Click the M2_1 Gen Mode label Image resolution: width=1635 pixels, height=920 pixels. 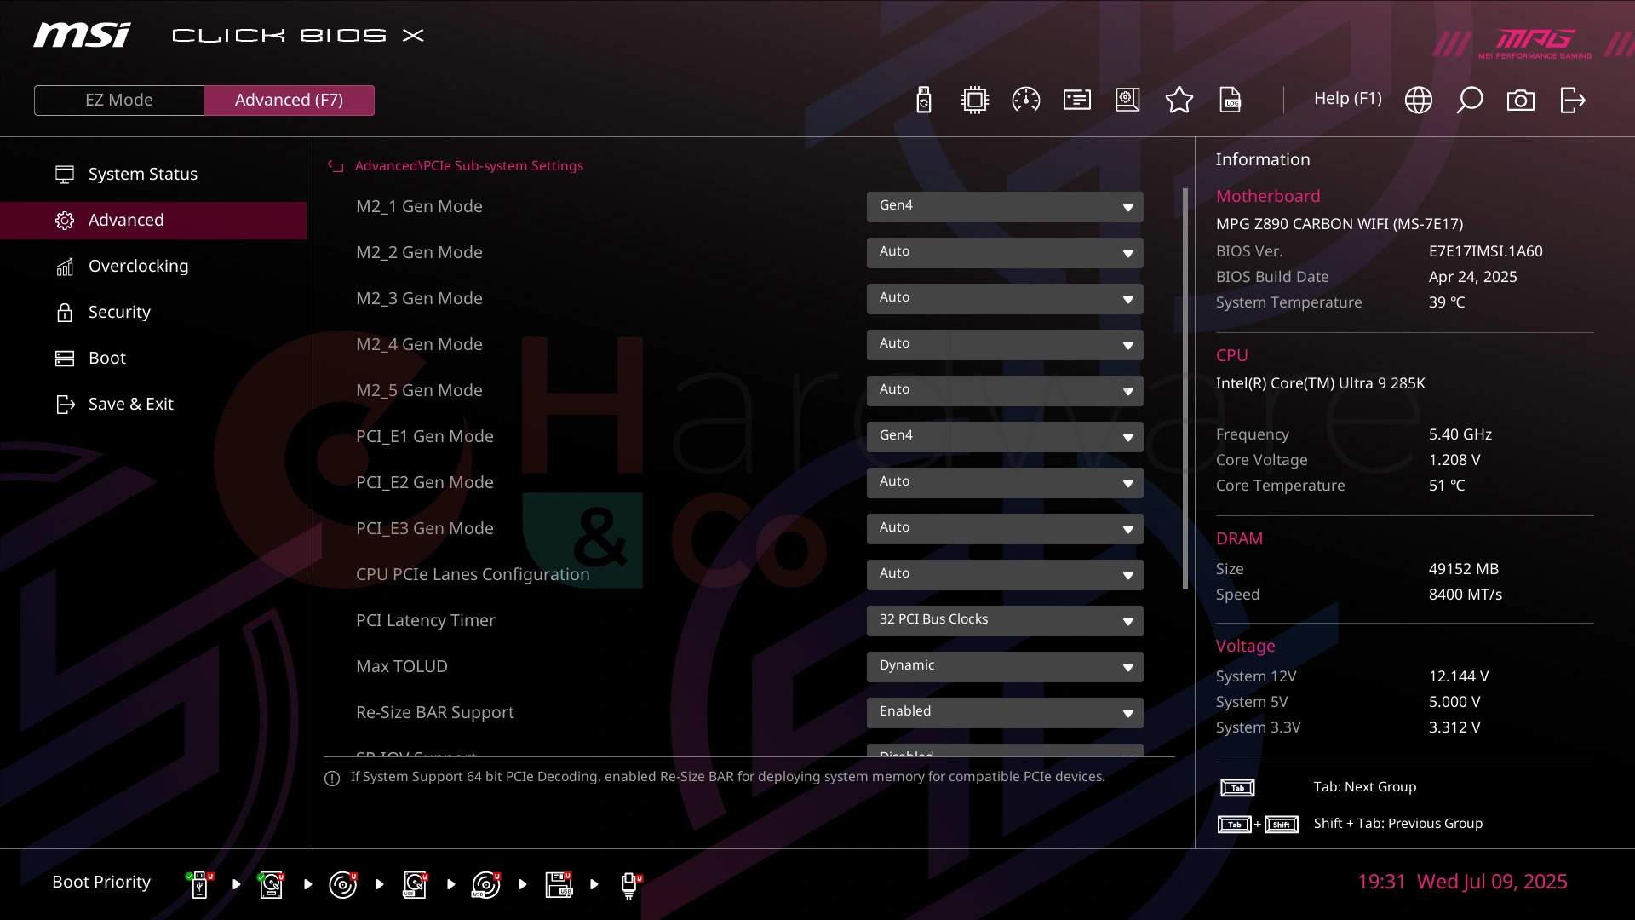pyautogui.click(x=419, y=206)
